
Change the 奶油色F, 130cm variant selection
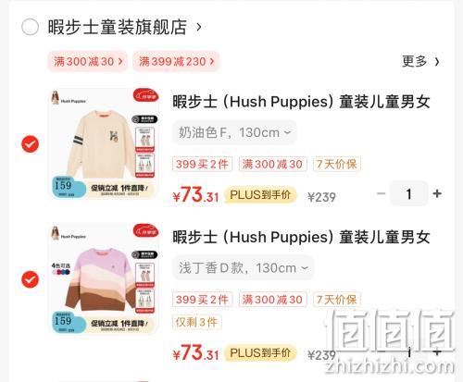[x=234, y=132]
